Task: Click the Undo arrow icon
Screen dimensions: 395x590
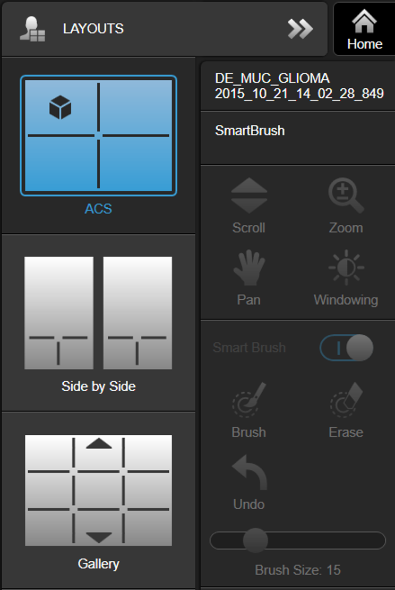Action: [249, 472]
